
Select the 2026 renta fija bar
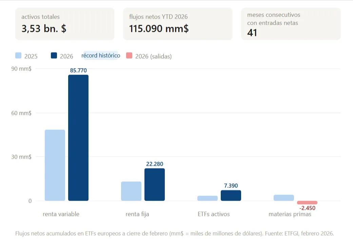pyautogui.click(x=155, y=184)
